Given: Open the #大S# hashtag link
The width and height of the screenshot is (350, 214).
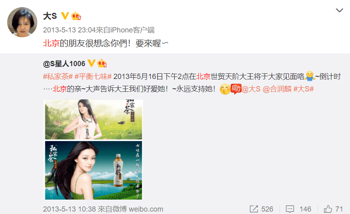Looking at the screenshot, I should click(304, 89).
